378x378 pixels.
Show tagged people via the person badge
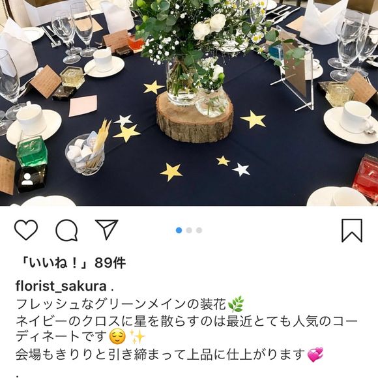click(27, 179)
